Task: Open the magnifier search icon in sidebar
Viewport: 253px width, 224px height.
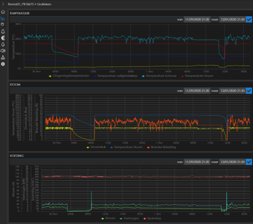Action: click(3, 24)
